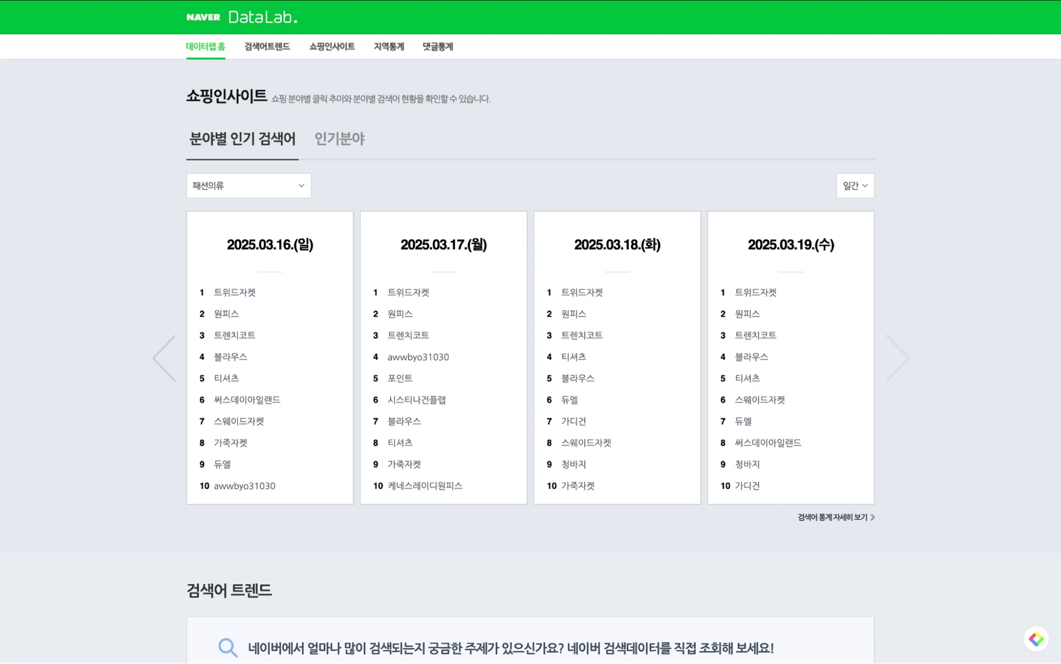Open the 일간 period selector dropdown
Viewport: 1061px width, 664px height.
pos(854,185)
